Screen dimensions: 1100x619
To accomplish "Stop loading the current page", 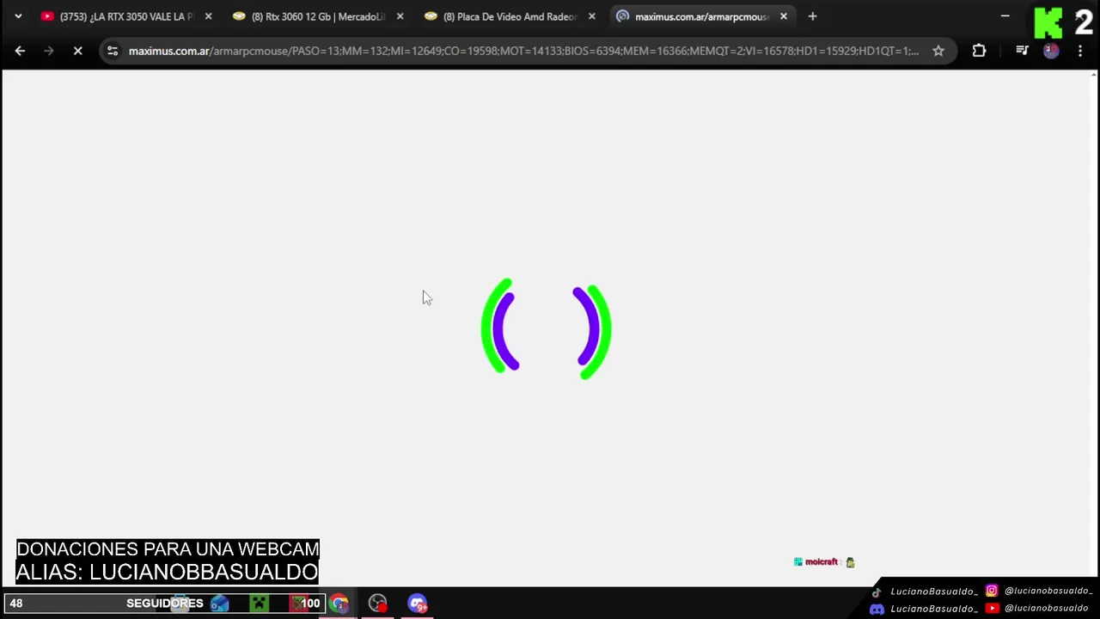I will pos(77,51).
